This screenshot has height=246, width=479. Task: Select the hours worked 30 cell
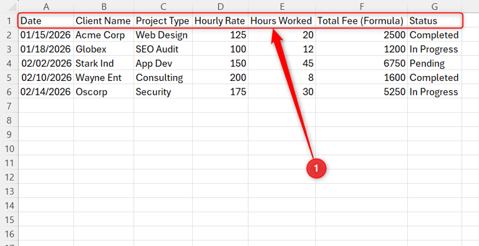[x=282, y=92]
